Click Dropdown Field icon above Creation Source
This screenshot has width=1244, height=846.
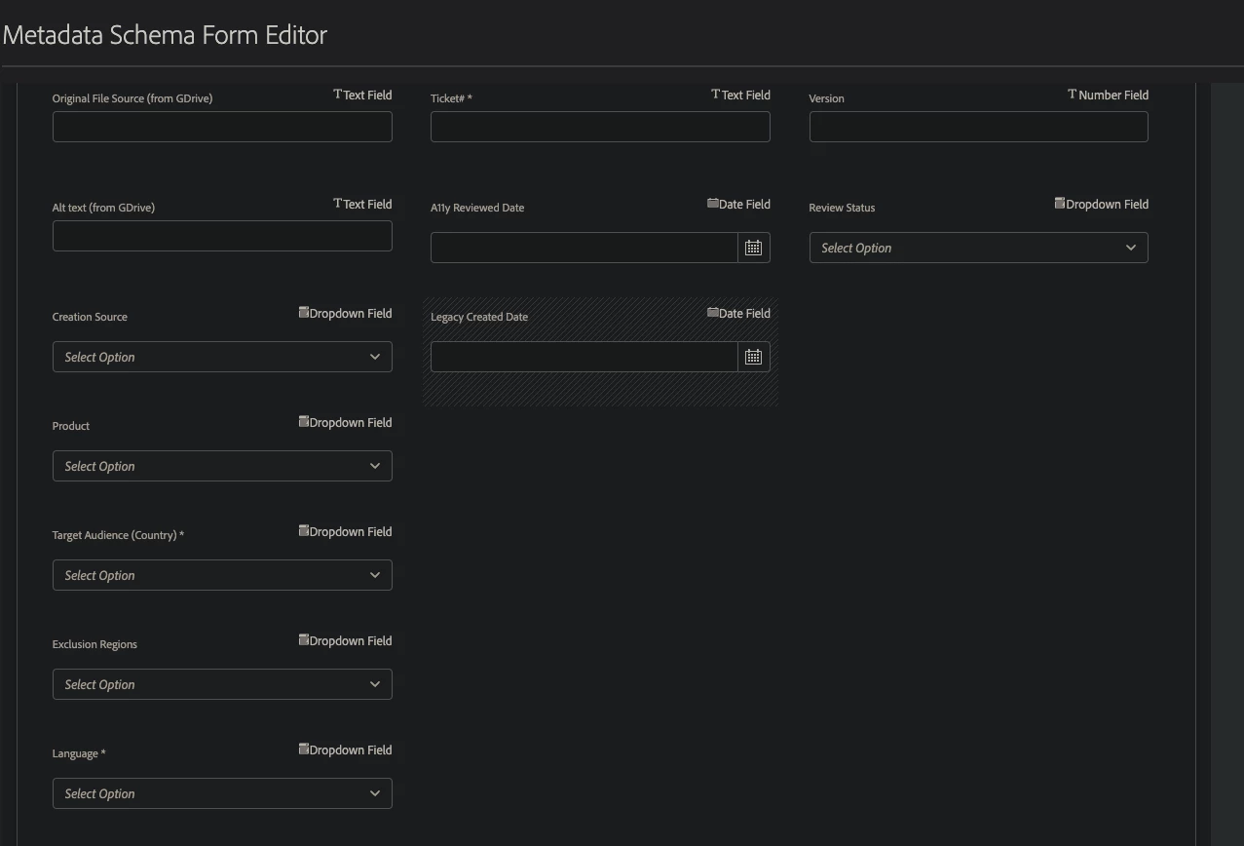[304, 313]
